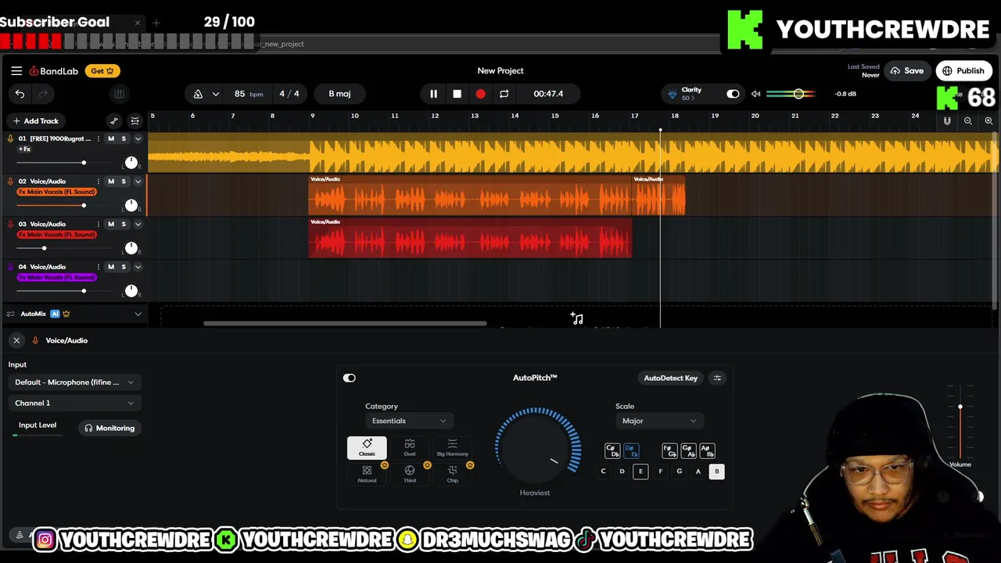
Task: Open the BandLab hamburger menu
Action: tap(16, 70)
